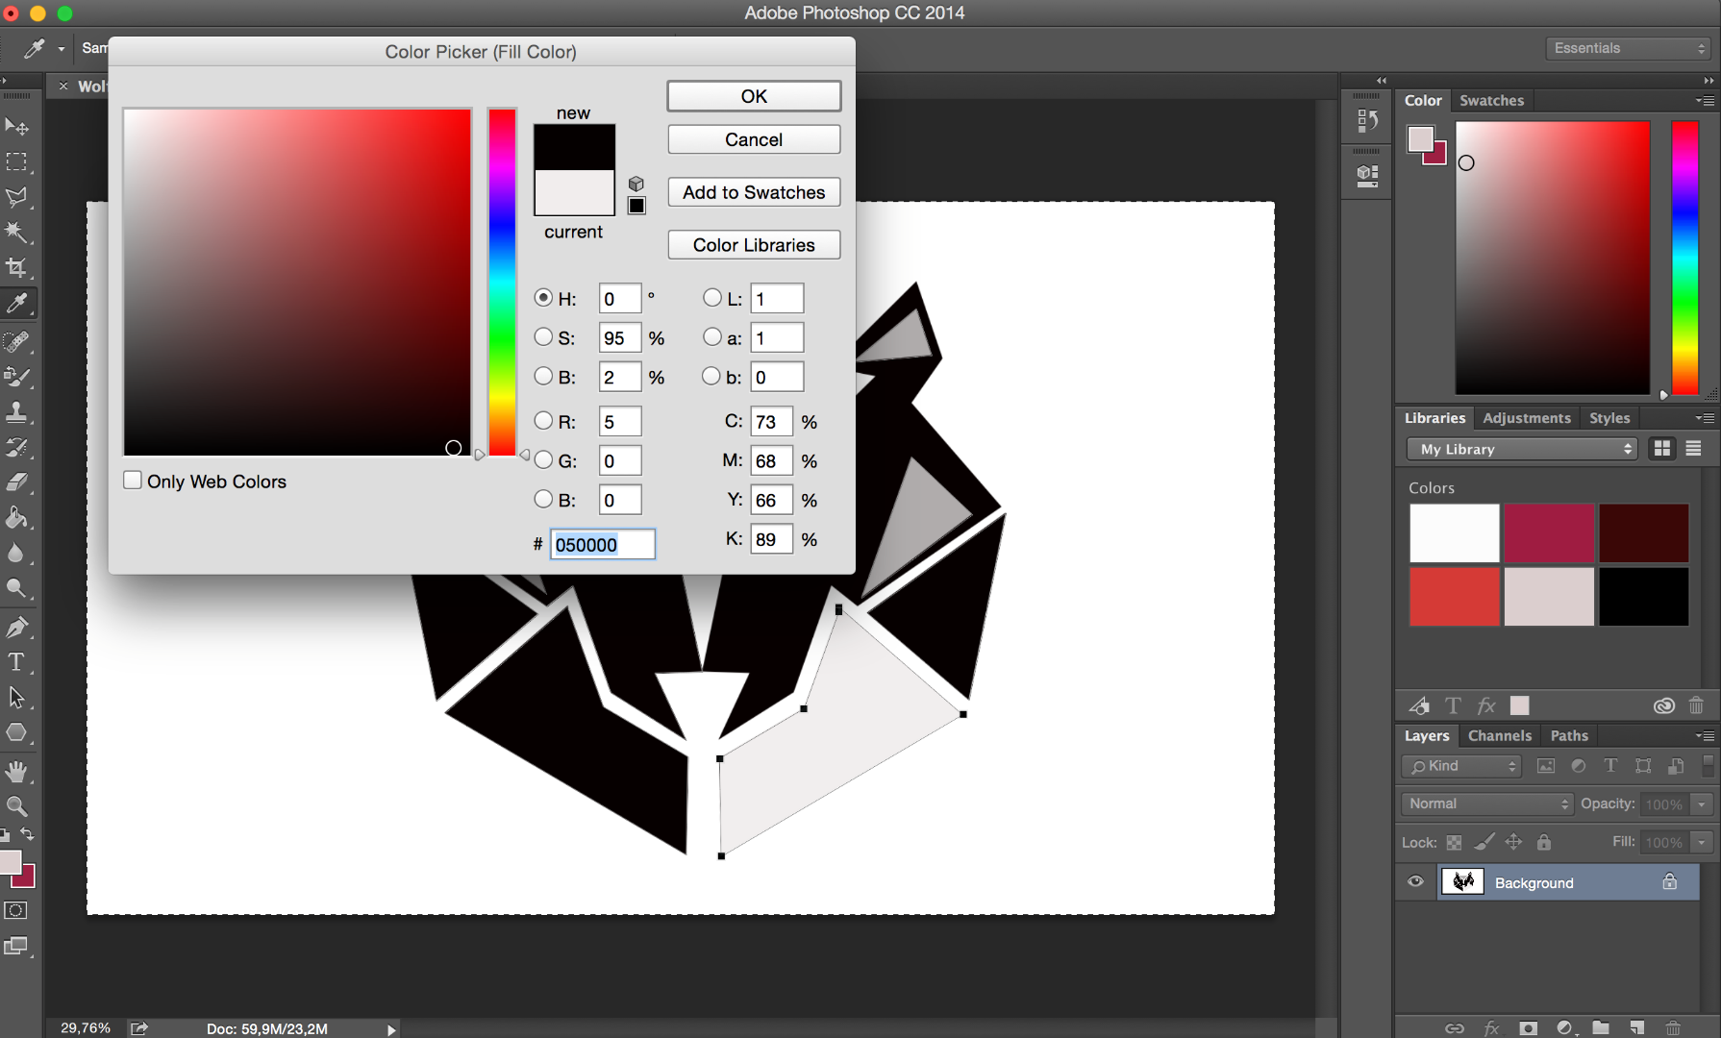Switch to the Paths tab

pos(1569,735)
